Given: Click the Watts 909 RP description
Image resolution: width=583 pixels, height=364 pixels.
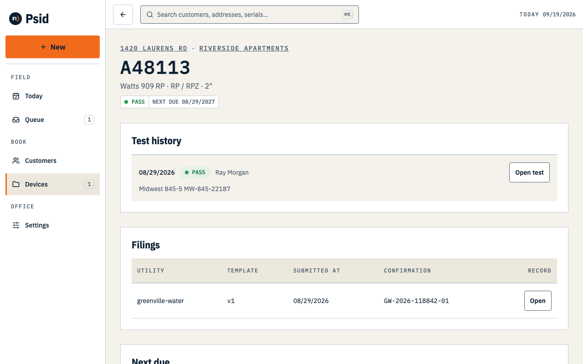Looking at the screenshot, I should click(166, 86).
